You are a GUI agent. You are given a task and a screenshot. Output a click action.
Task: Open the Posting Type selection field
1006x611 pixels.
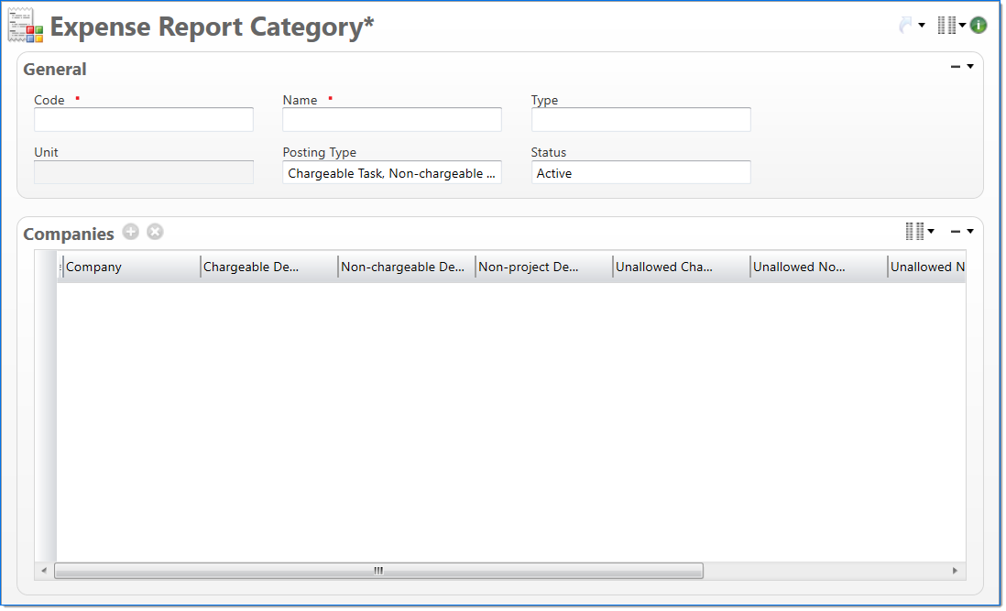392,173
